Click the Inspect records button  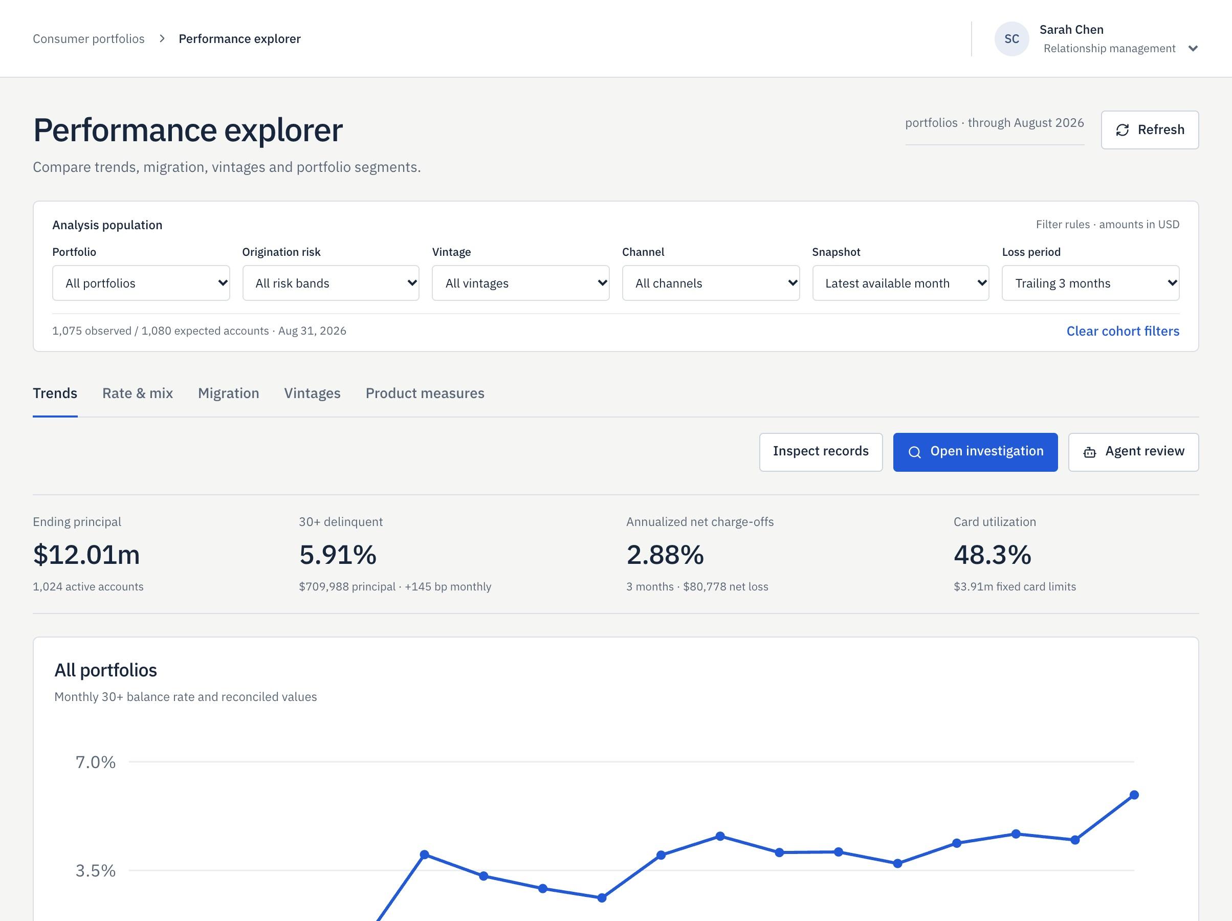(821, 452)
